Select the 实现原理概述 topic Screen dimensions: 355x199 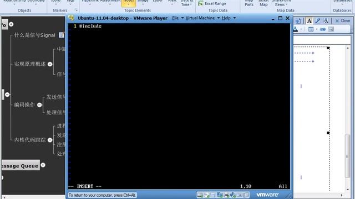click(30, 64)
